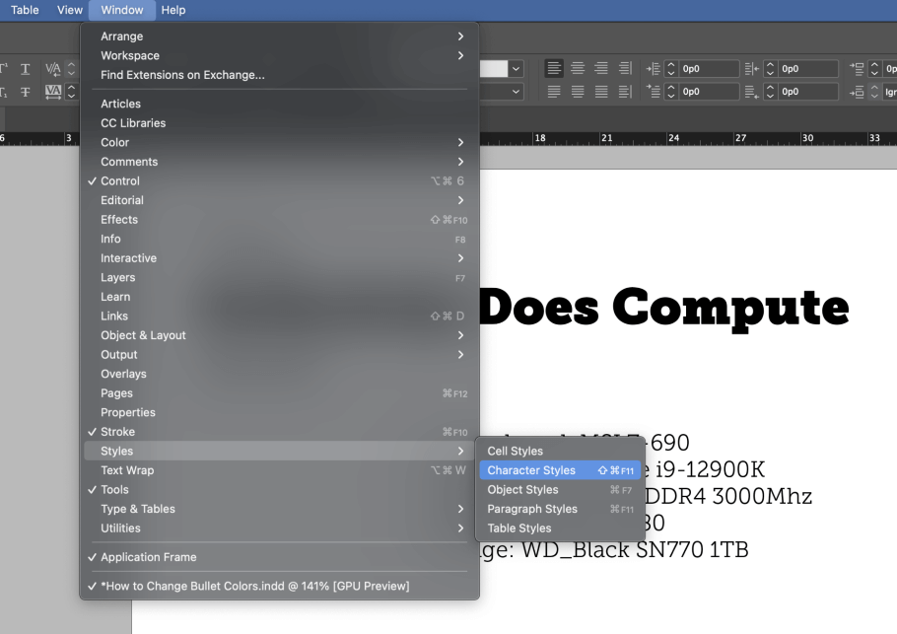
Task: Select the right align paragraph icon
Action: pyautogui.click(x=600, y=69)
